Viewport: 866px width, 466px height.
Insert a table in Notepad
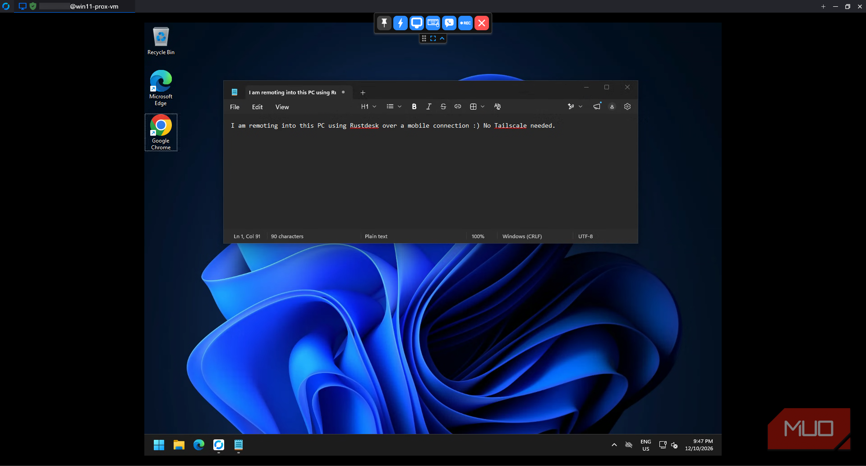(473, 106)
